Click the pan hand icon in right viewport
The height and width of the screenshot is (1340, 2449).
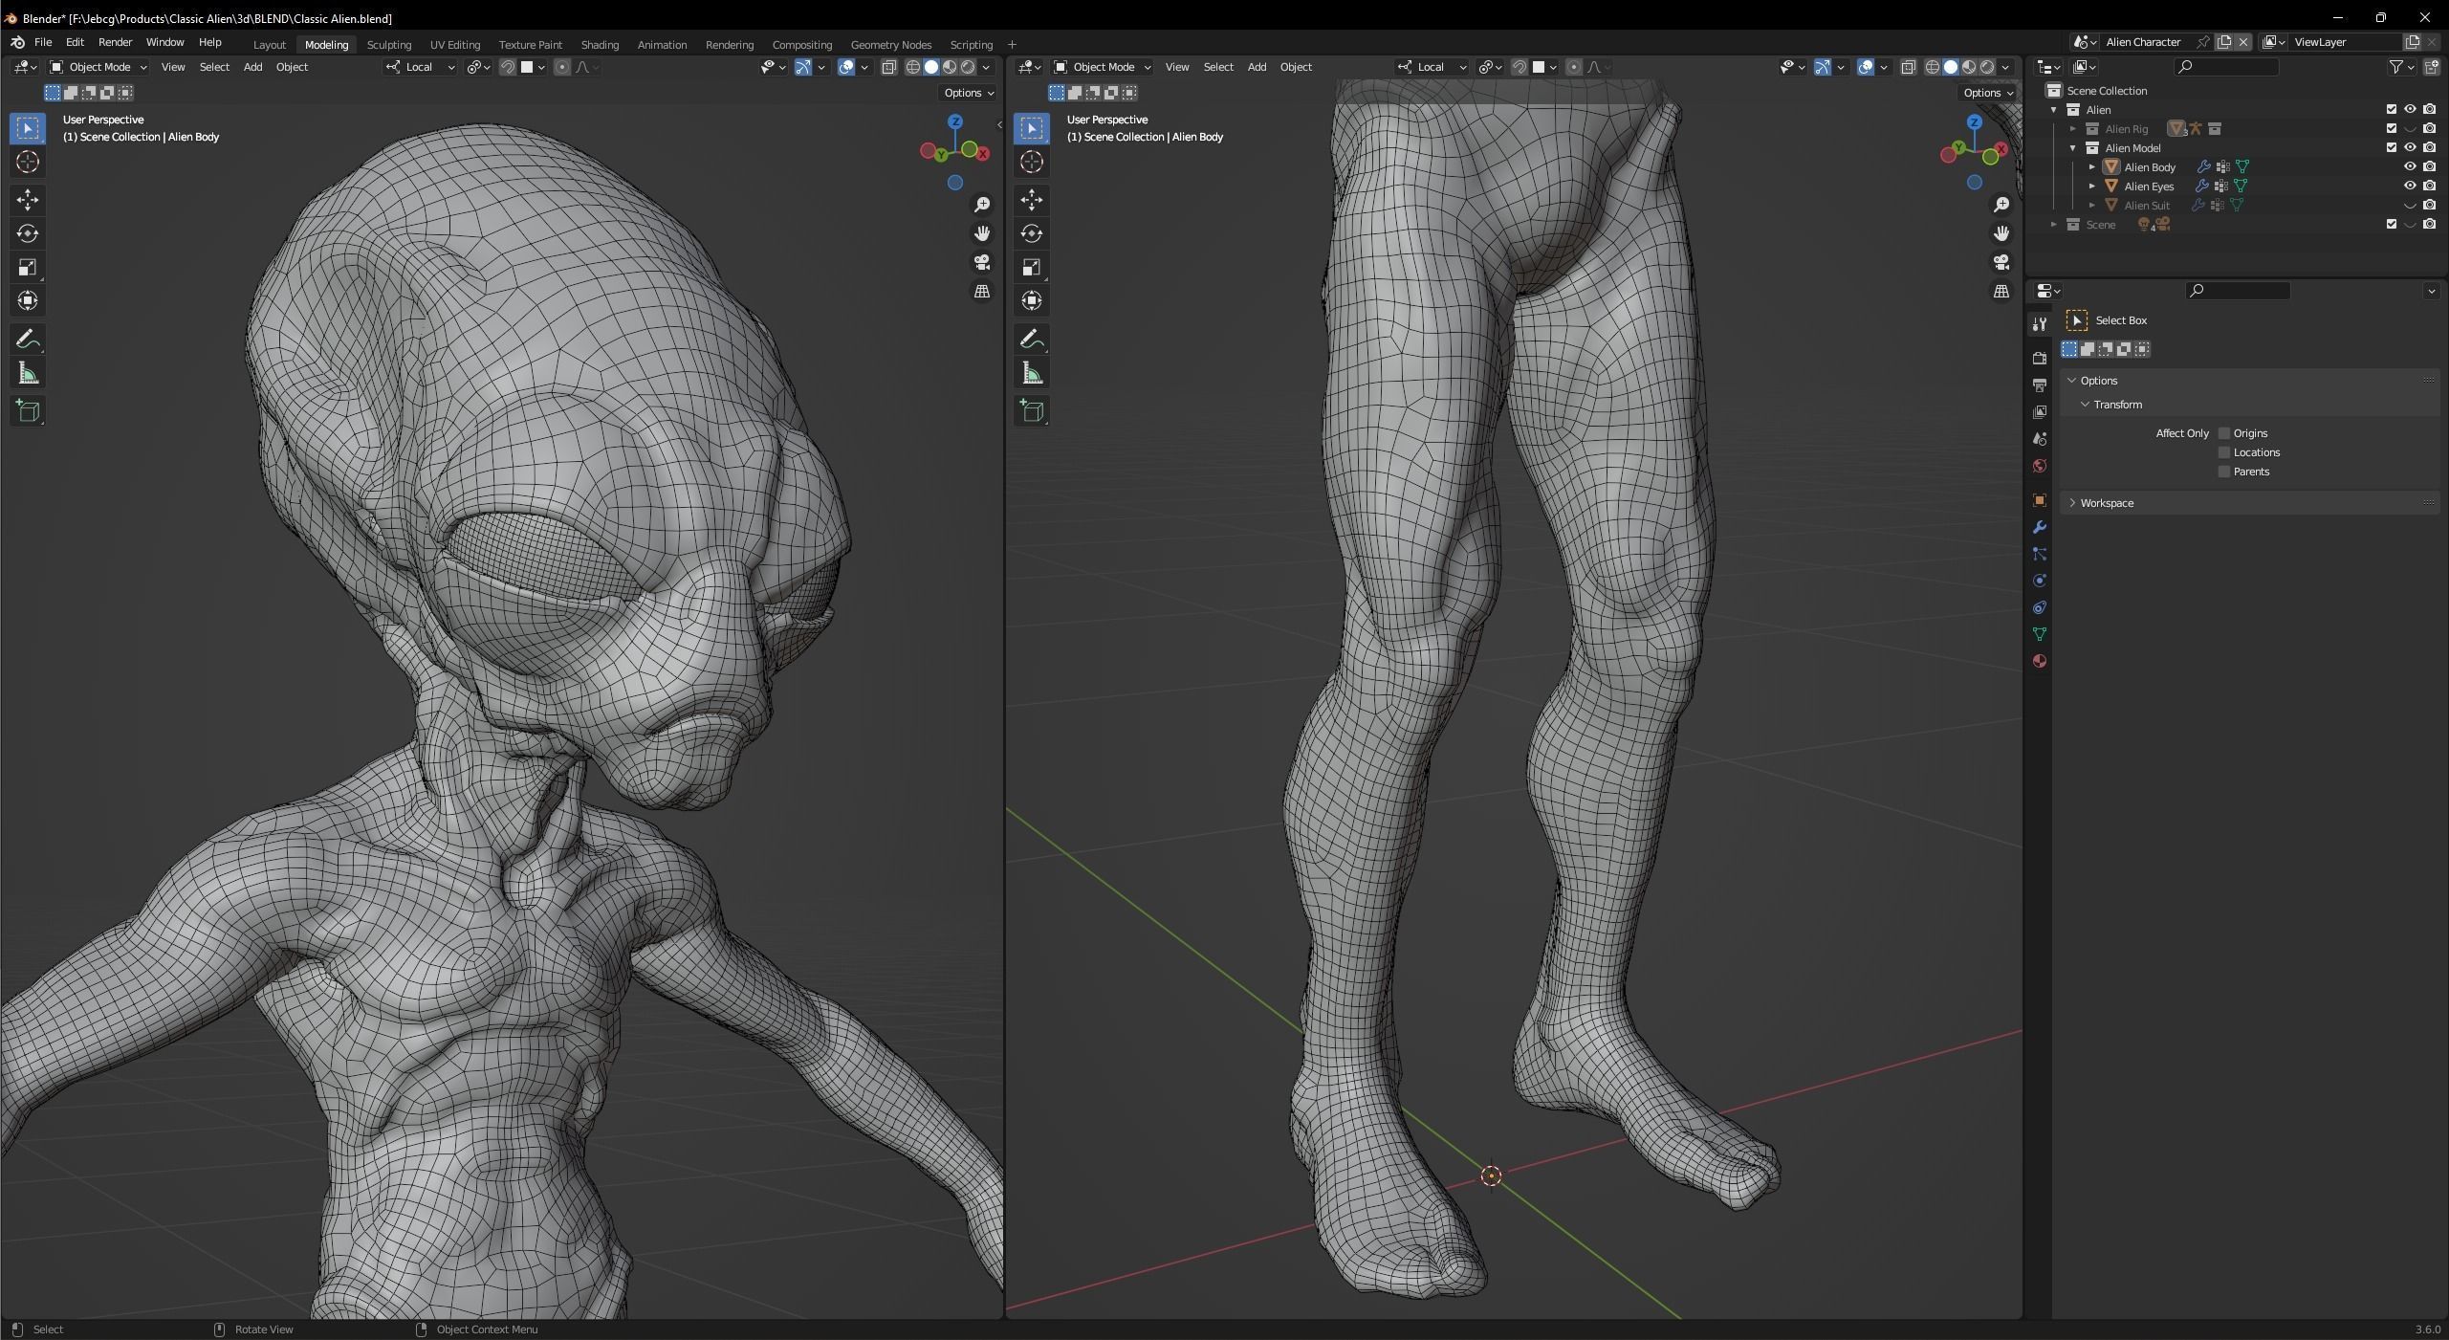[2001, 233]
